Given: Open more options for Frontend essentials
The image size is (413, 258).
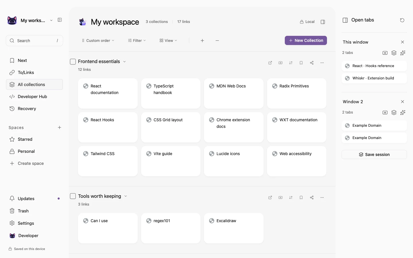Looking at the screenshot, I should click(322, 63).
